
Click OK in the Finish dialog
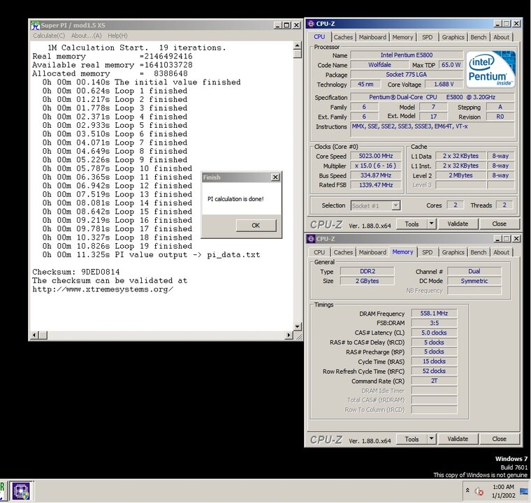pyautogui.click(x=256, y=225)
